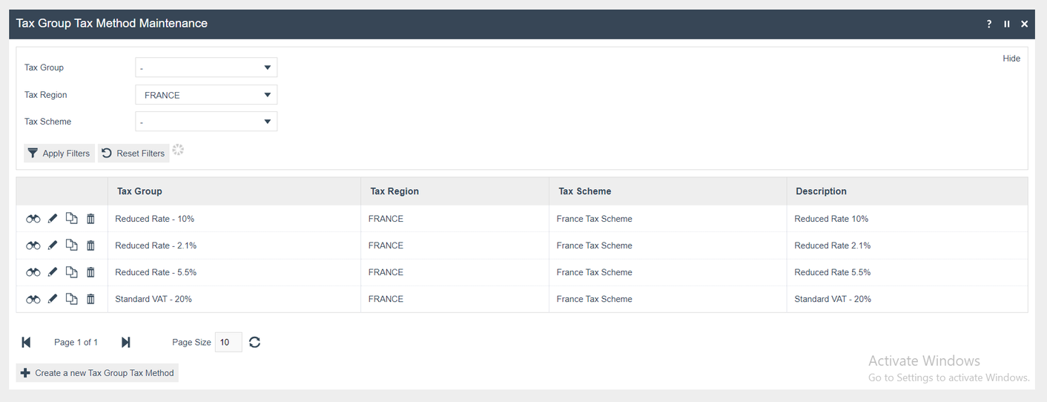Open the Tax Group dropdown
Image resolution: width=1047 pixels, height=402 pixels.
(206, 67)
